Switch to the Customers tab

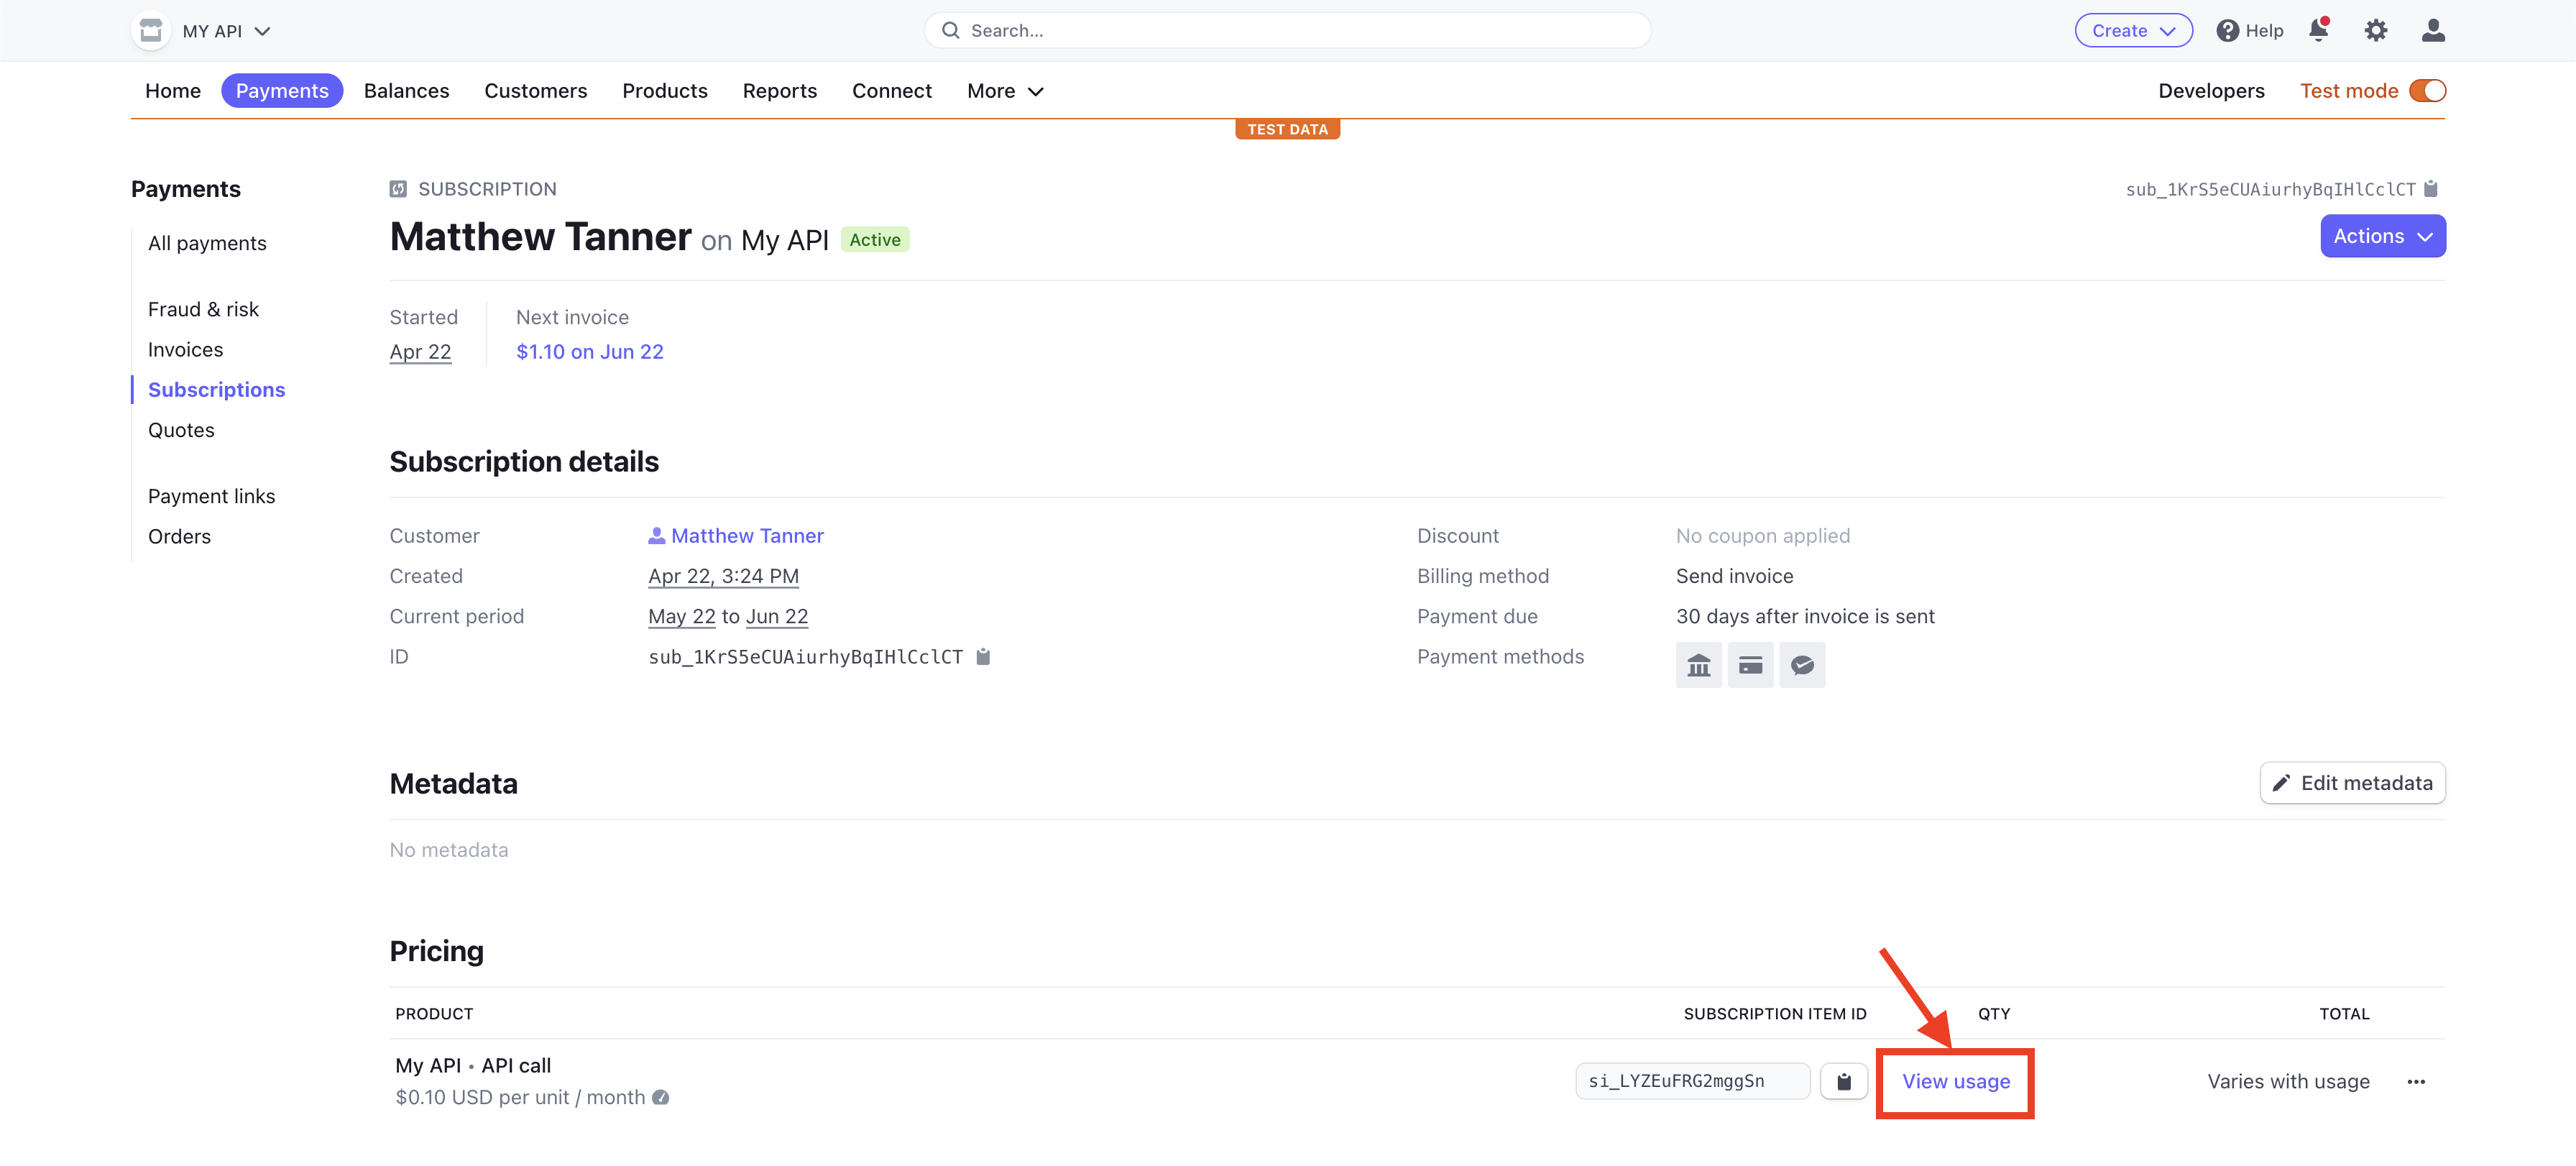(536, 90)
